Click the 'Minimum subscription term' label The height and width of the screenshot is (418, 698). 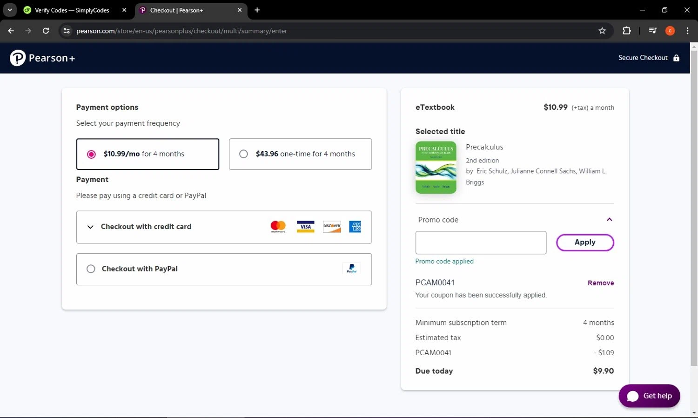click(461, 323)
